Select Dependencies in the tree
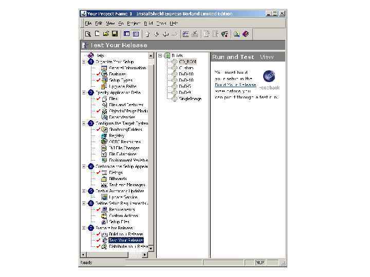This screenshot has width=370, height=277. pos(122,117)
